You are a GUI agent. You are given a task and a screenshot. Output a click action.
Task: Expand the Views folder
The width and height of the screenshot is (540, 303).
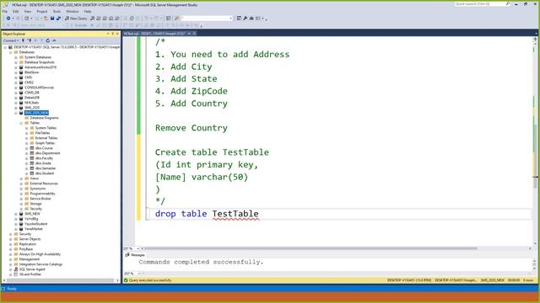pos(21,178)
